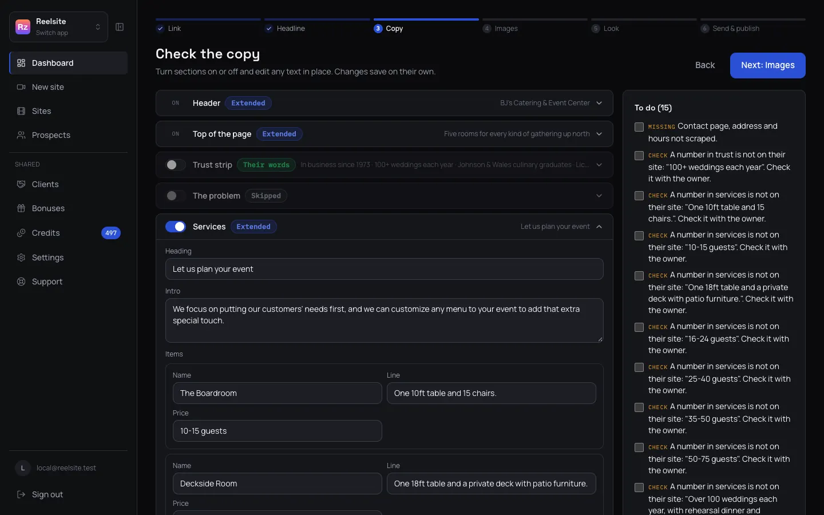The width and height of the screenshot is (824, 515).
Task: Click the Sites icon in sidebar
Action: 21,111
